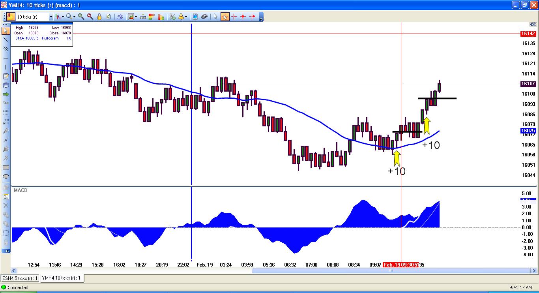Click the red 16142 price label
Screen dimensions: 539x293
[528, 34]
